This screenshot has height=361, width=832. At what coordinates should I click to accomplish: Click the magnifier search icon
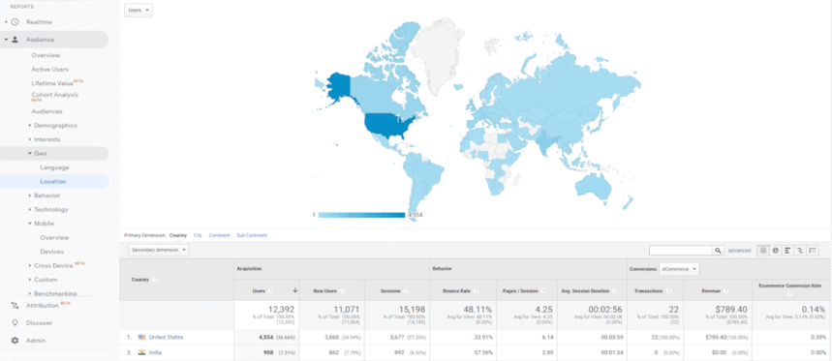tap(718, 251)
